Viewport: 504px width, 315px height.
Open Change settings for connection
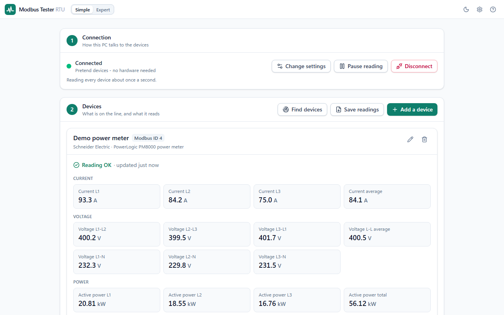301,66
